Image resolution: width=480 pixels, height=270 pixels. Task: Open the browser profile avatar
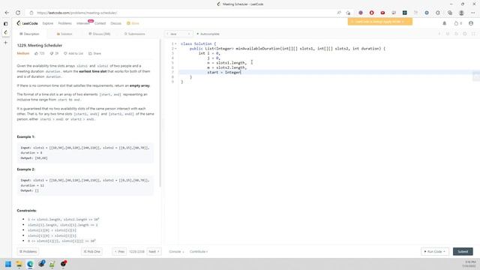(x=461, y=13)
